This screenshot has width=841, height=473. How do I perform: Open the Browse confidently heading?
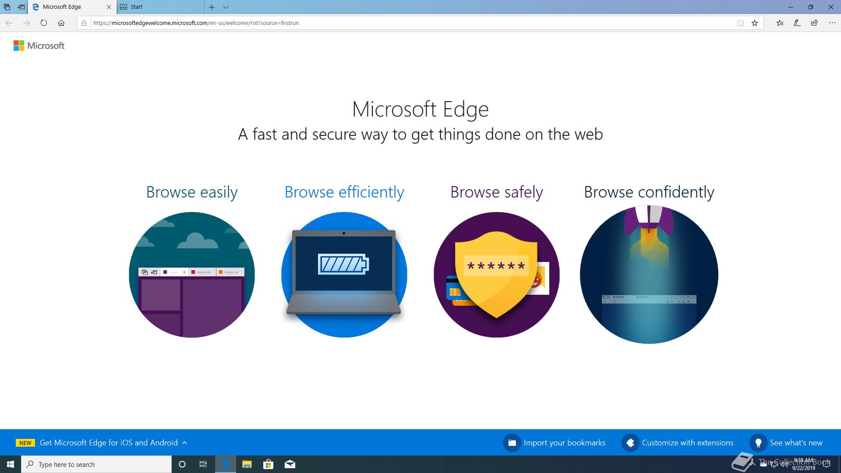pos(649,192)
